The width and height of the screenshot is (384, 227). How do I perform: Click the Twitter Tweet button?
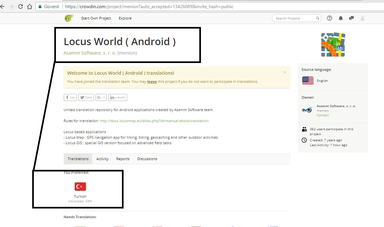tap(86, 97)
